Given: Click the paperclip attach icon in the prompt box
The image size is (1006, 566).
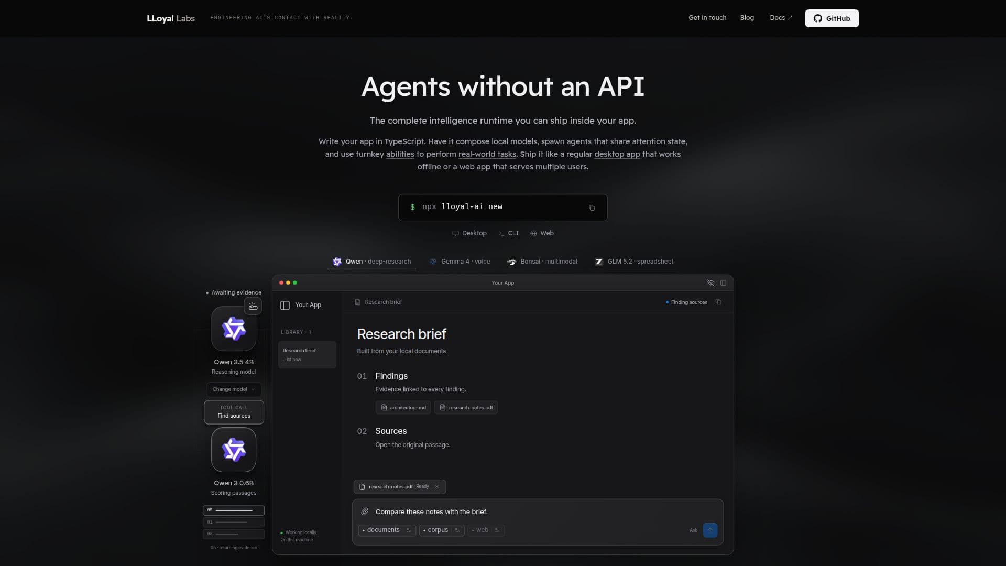Looking at the screenshot, I should [365, 511].
